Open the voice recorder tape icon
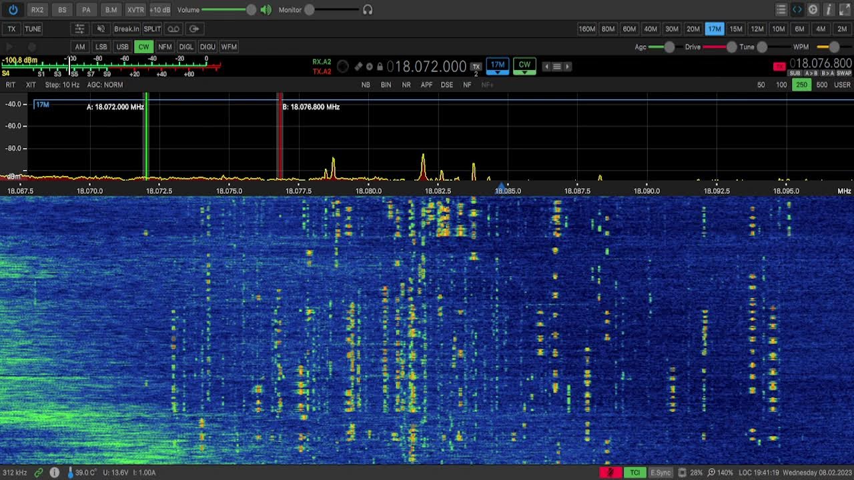 (173, 29)
